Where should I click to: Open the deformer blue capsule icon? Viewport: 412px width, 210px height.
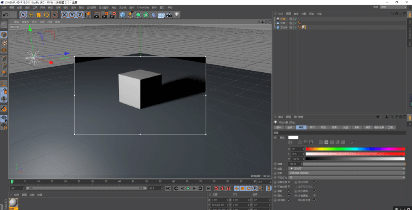click(154, 15)
